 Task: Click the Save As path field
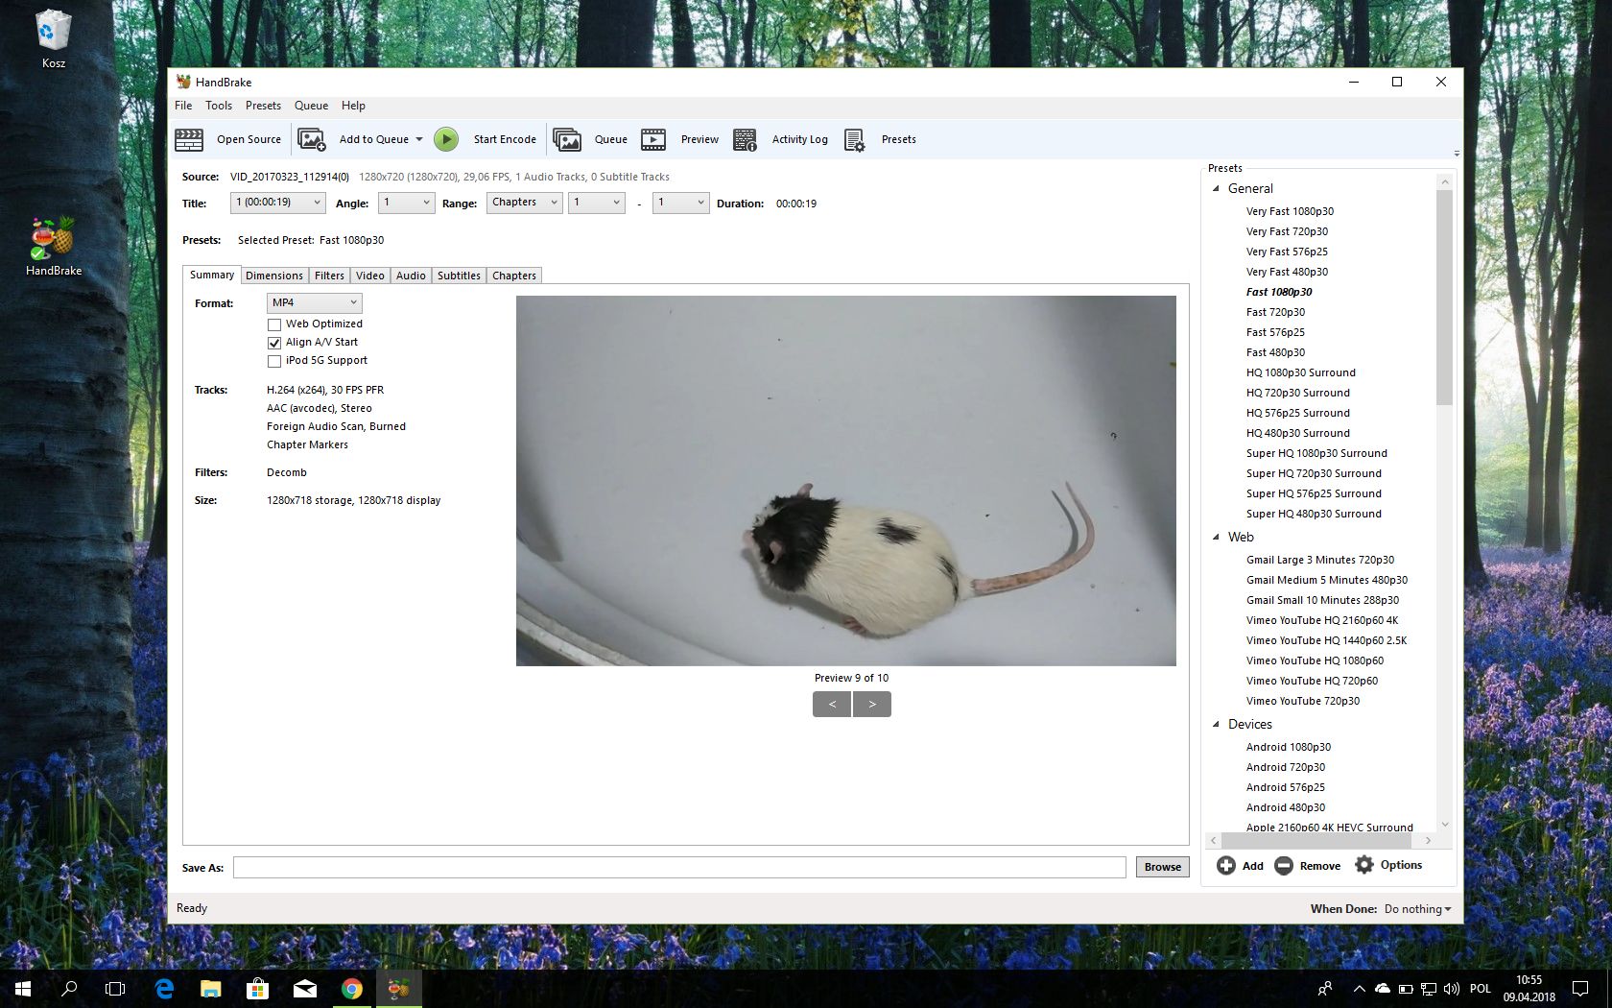click(678, 867)
